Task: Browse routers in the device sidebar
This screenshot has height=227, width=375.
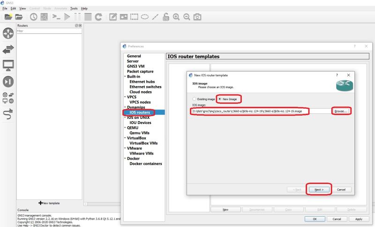Action: point(8,33)
